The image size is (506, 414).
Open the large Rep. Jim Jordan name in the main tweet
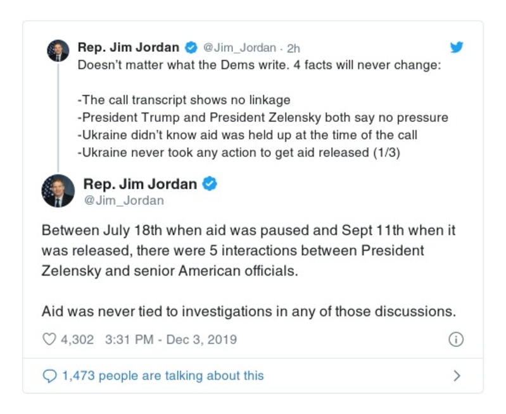tap(140, 183)
